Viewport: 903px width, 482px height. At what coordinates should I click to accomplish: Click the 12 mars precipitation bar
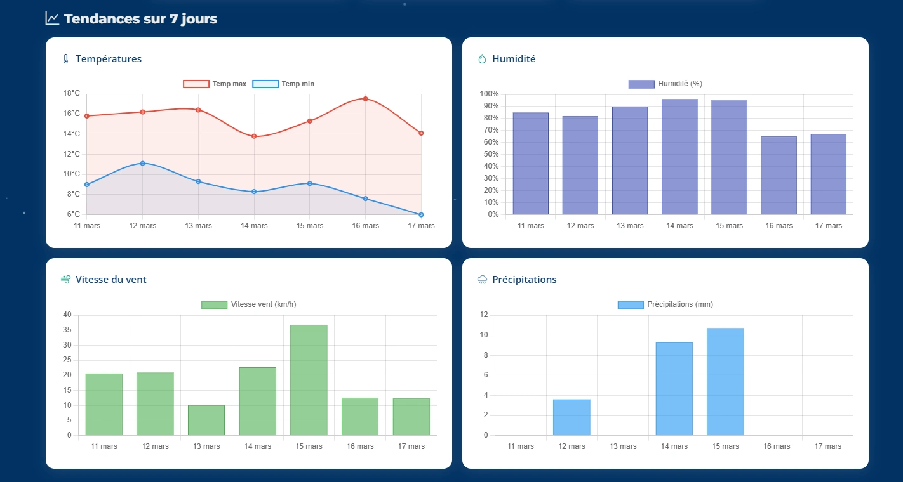pos(572,417)
